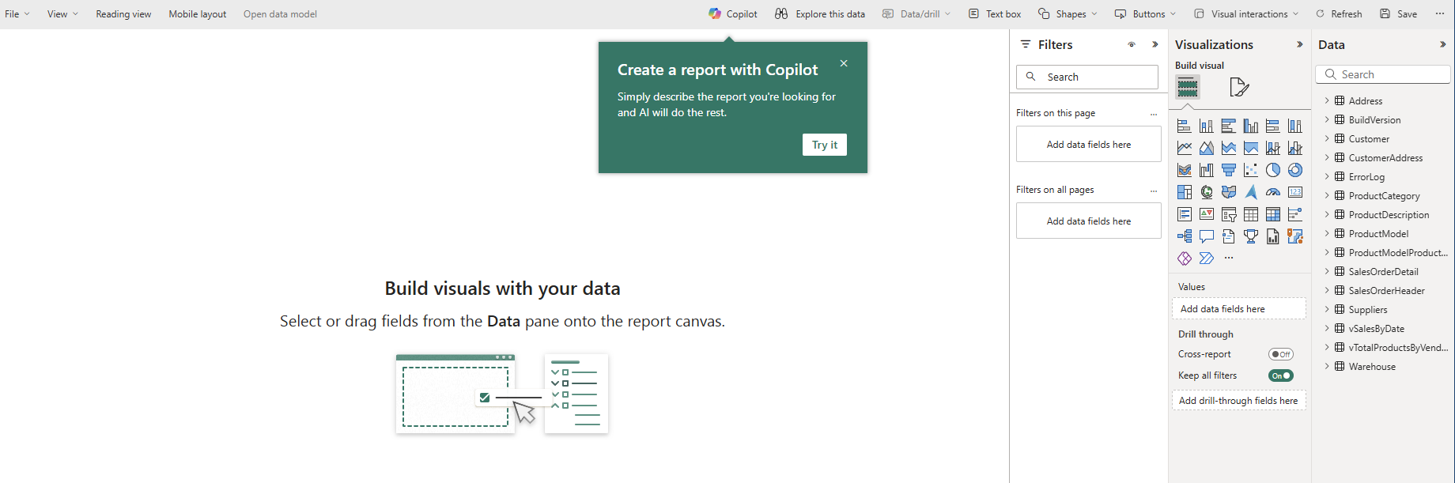This screenshot has height=483, width=1455.
Task: Add the Q&A speech bubble visual
Action: [1206, 236]
